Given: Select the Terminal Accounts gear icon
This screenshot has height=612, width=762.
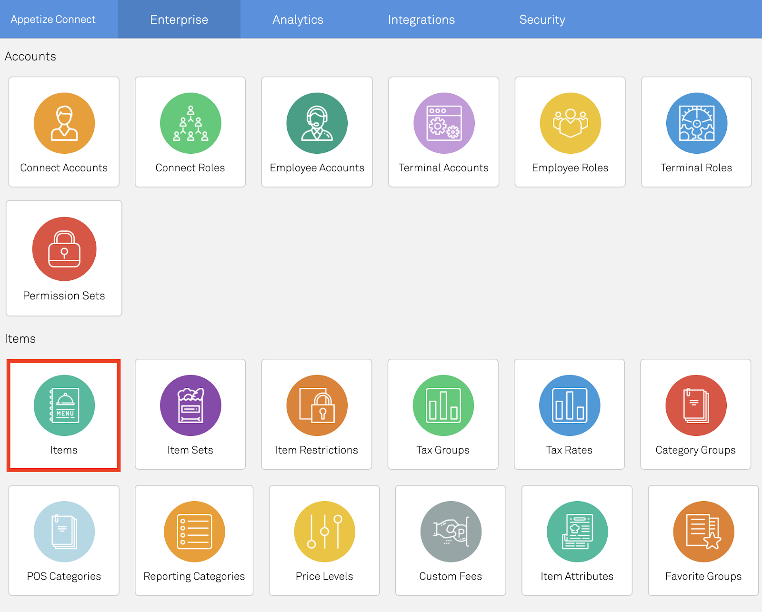Looking at the screenshot, I should tap(444, 123).
